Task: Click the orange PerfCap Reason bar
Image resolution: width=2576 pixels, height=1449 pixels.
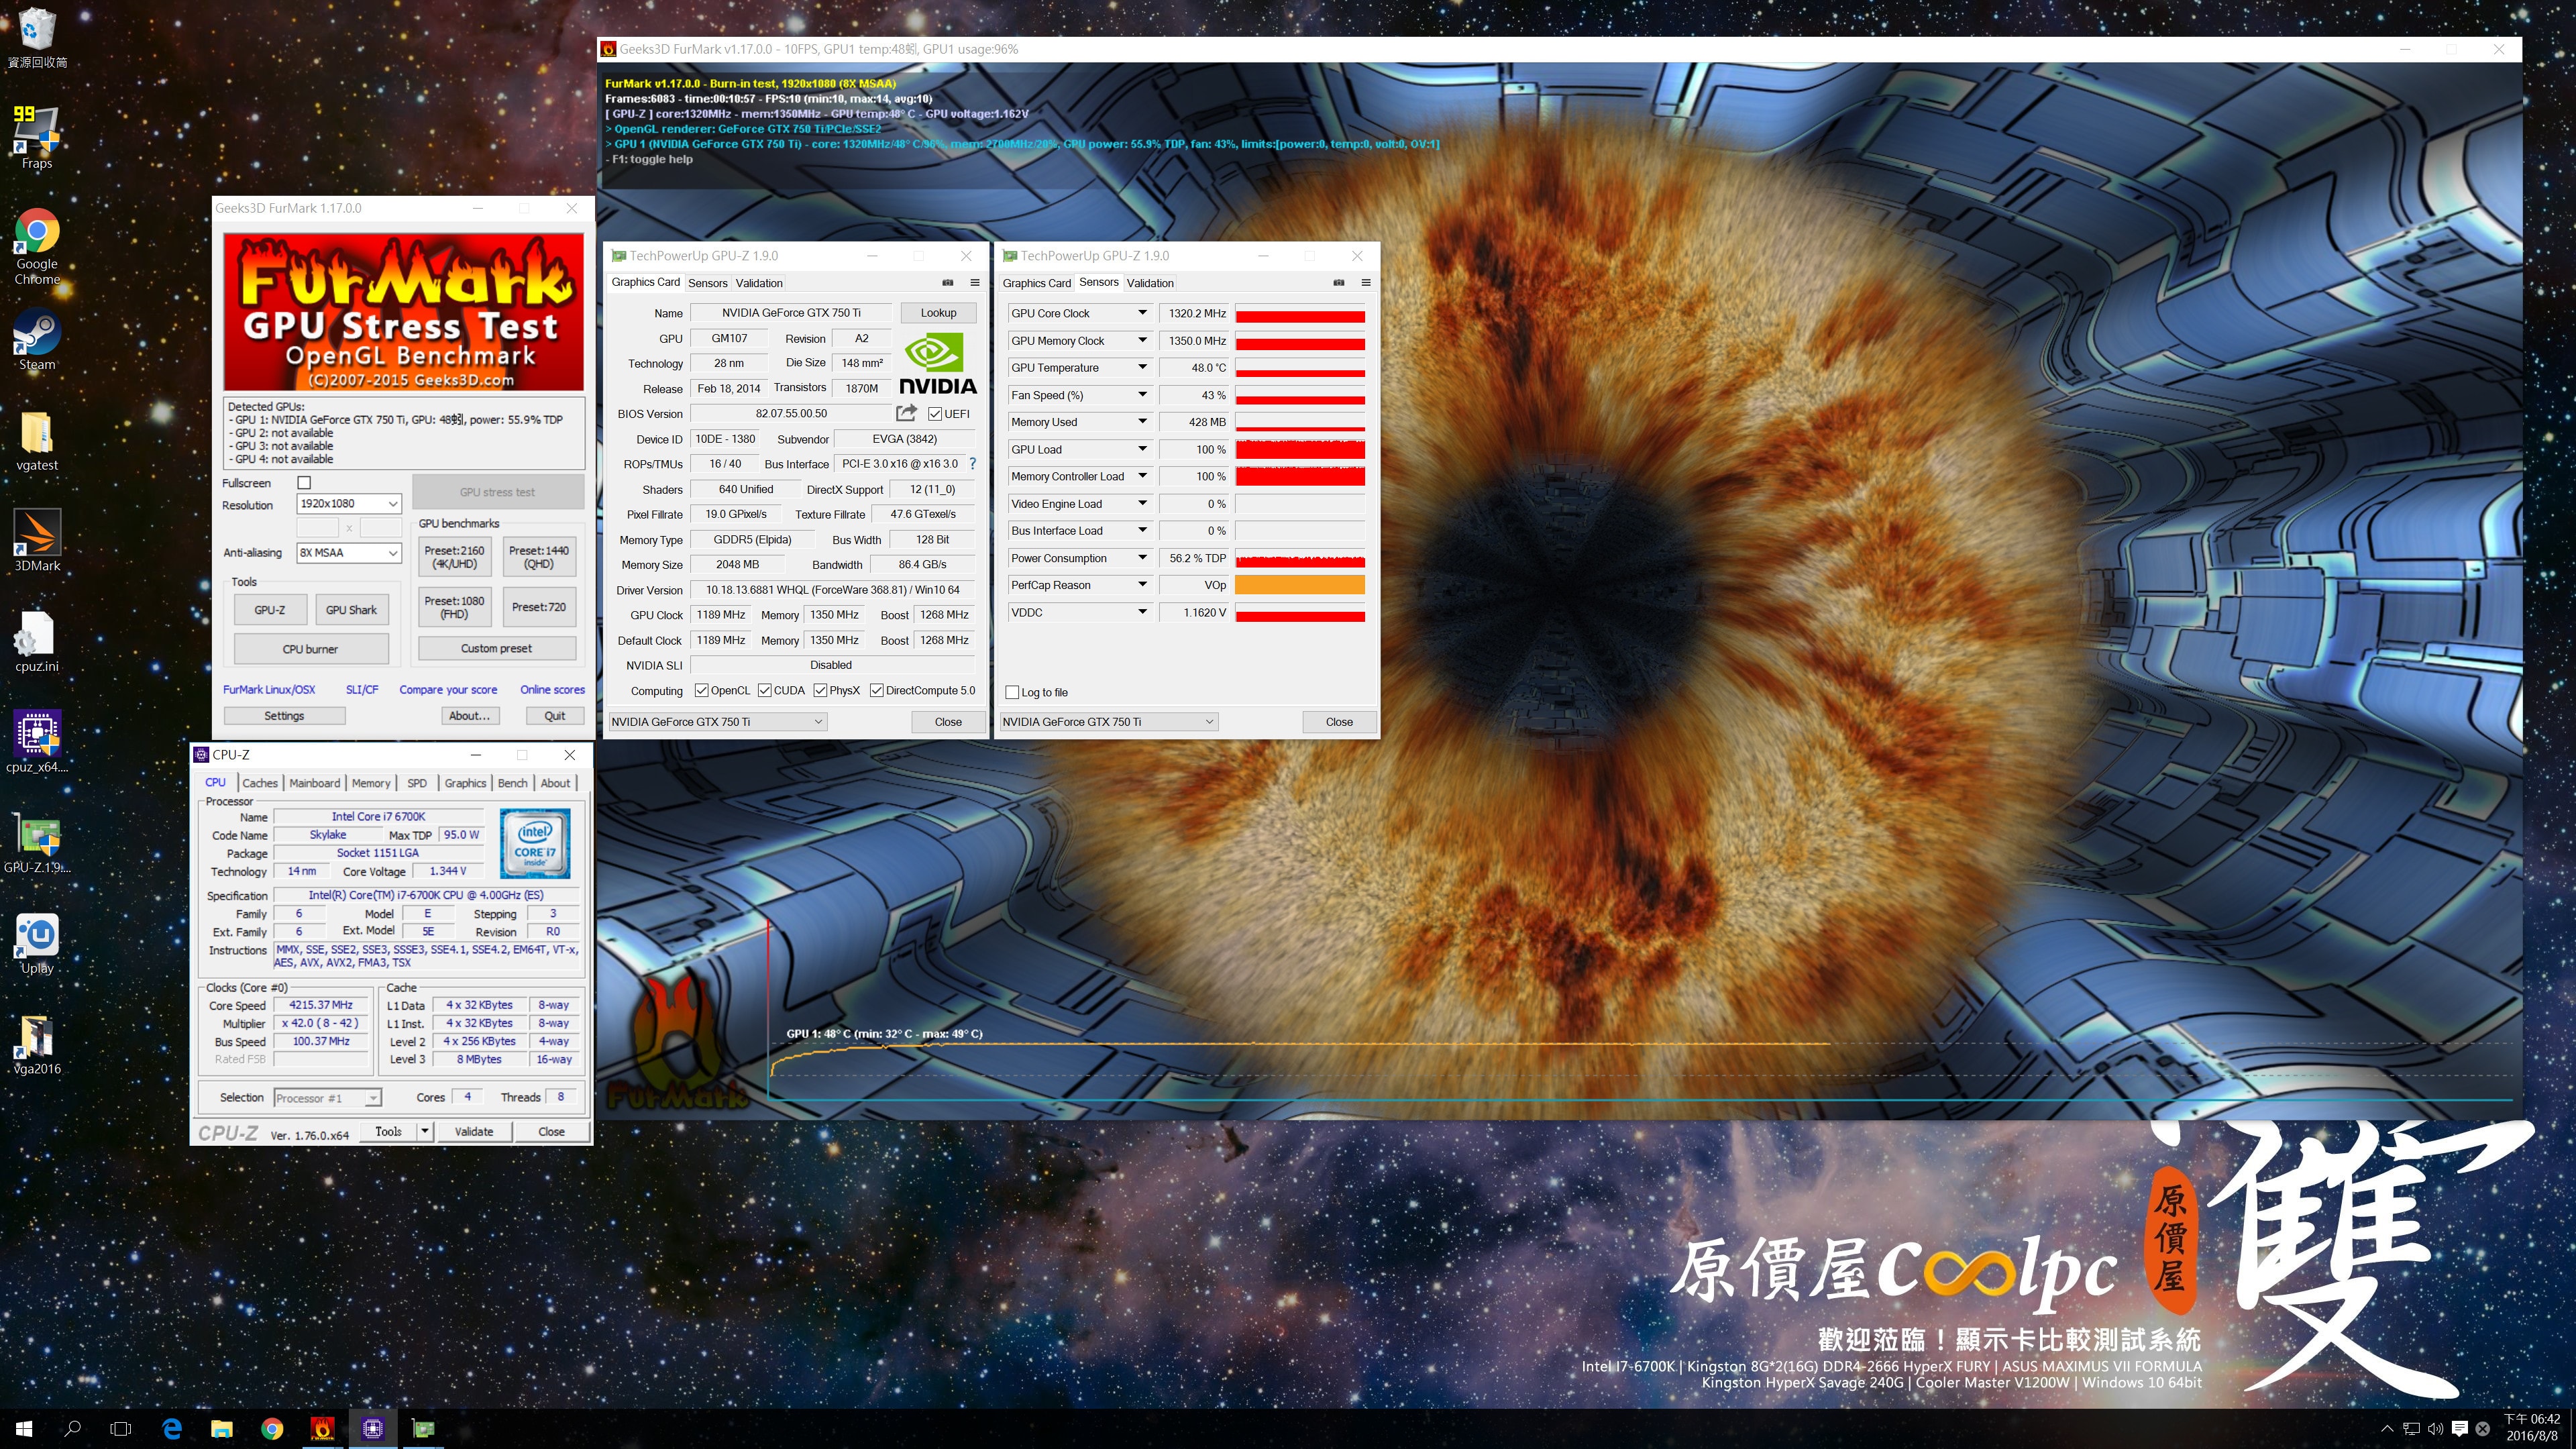Action: point(1300,585)
